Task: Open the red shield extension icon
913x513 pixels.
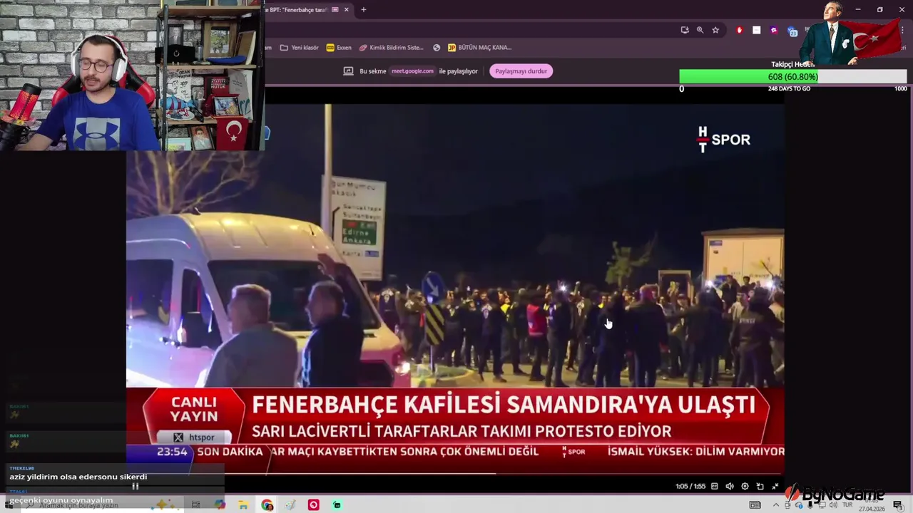Action: (739, 30)
